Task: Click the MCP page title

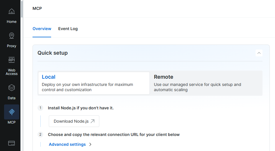Action: point(37,8)
